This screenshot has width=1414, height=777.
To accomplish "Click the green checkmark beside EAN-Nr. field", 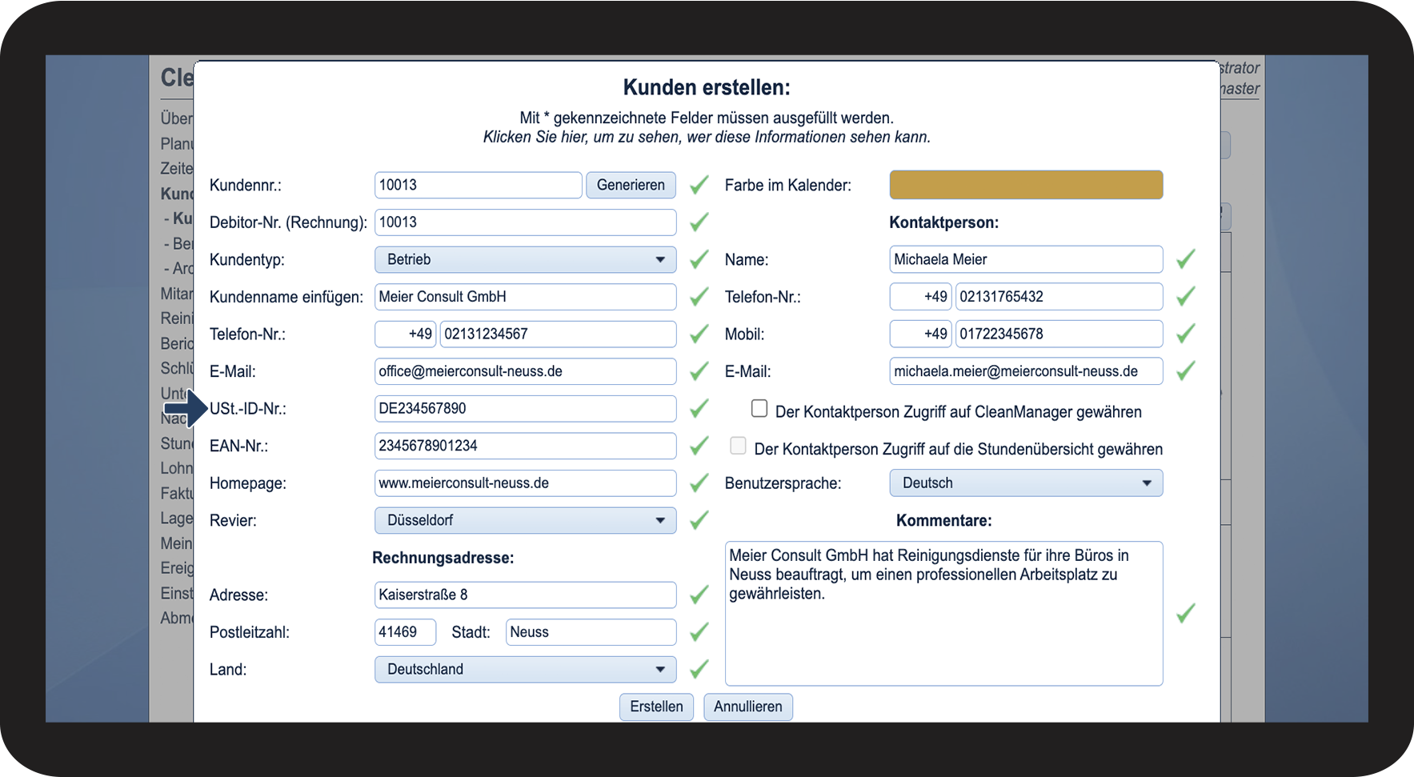I will [699, 446].
